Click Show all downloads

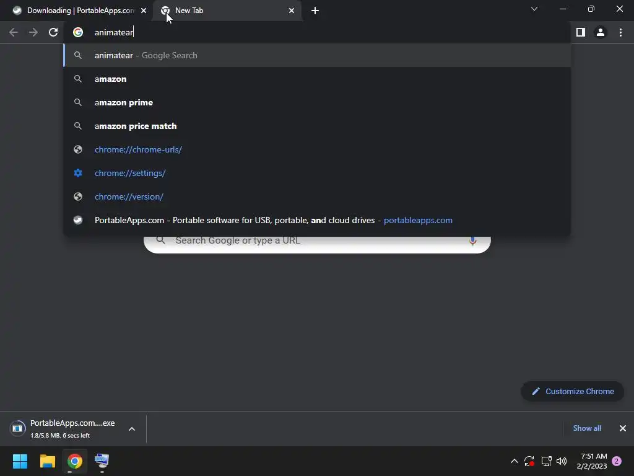click(x=587, y=428)
